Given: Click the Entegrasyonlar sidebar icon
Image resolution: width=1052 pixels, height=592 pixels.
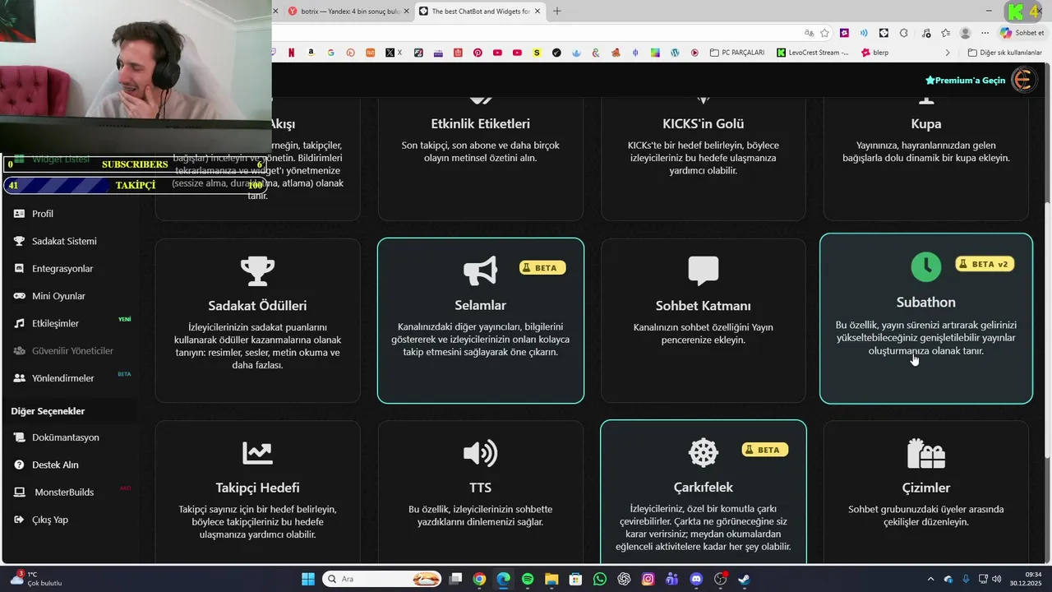Looking at the screenshot, I should (20, 269).
